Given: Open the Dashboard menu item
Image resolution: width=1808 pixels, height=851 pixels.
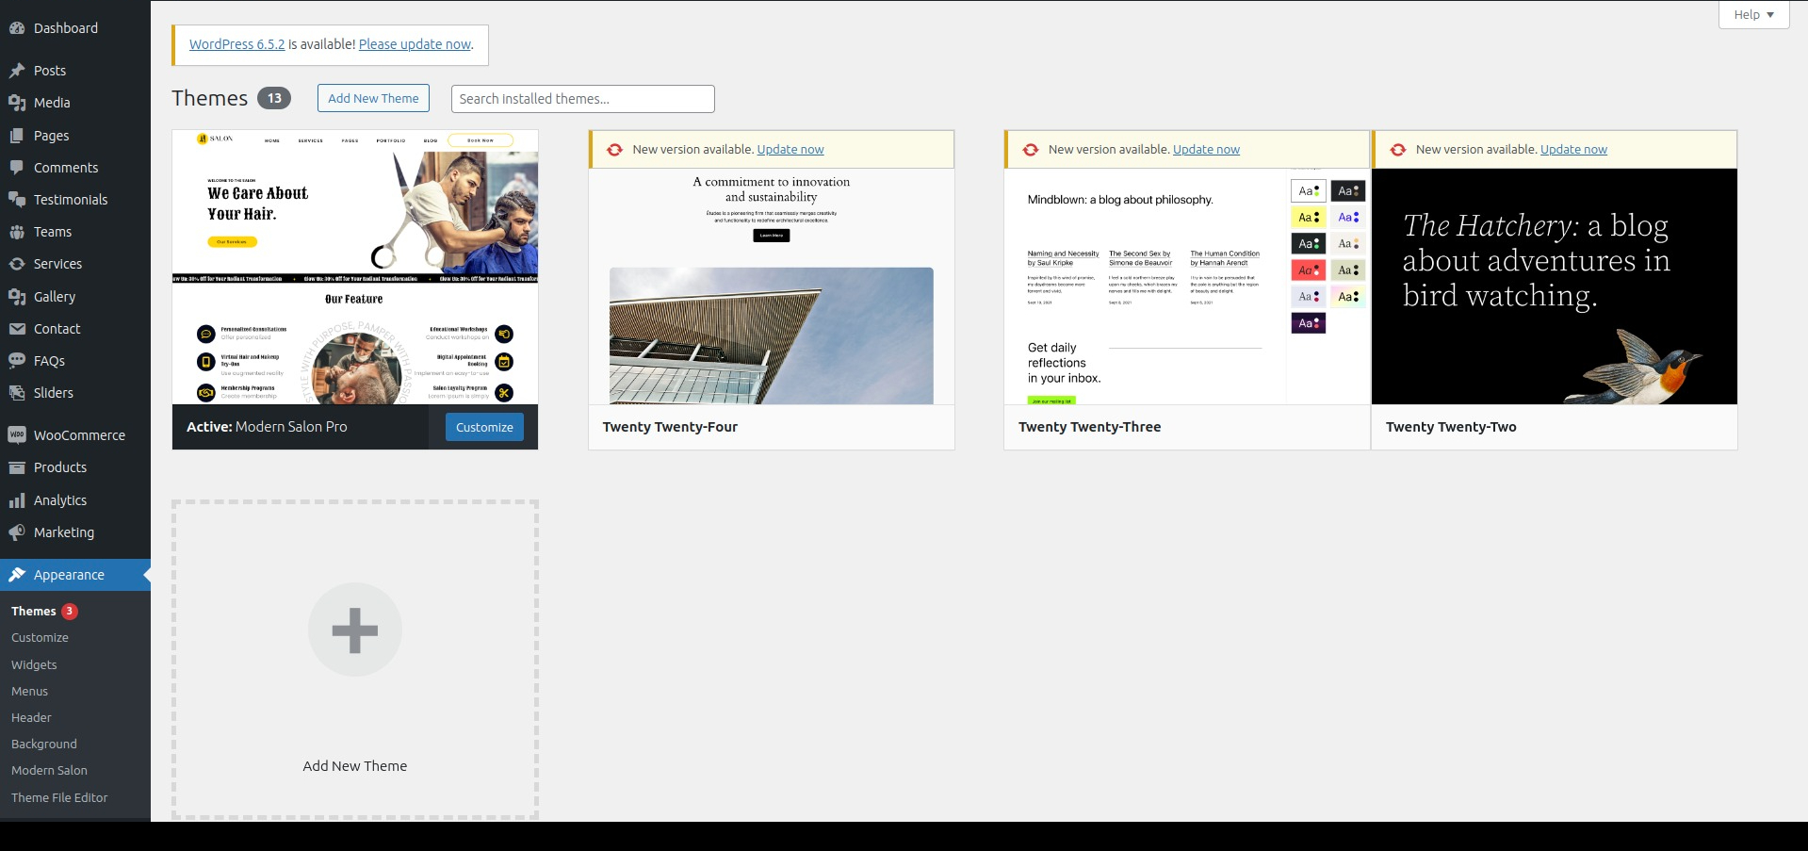Looking at the screenshot, I should click(x=75, y=28).
